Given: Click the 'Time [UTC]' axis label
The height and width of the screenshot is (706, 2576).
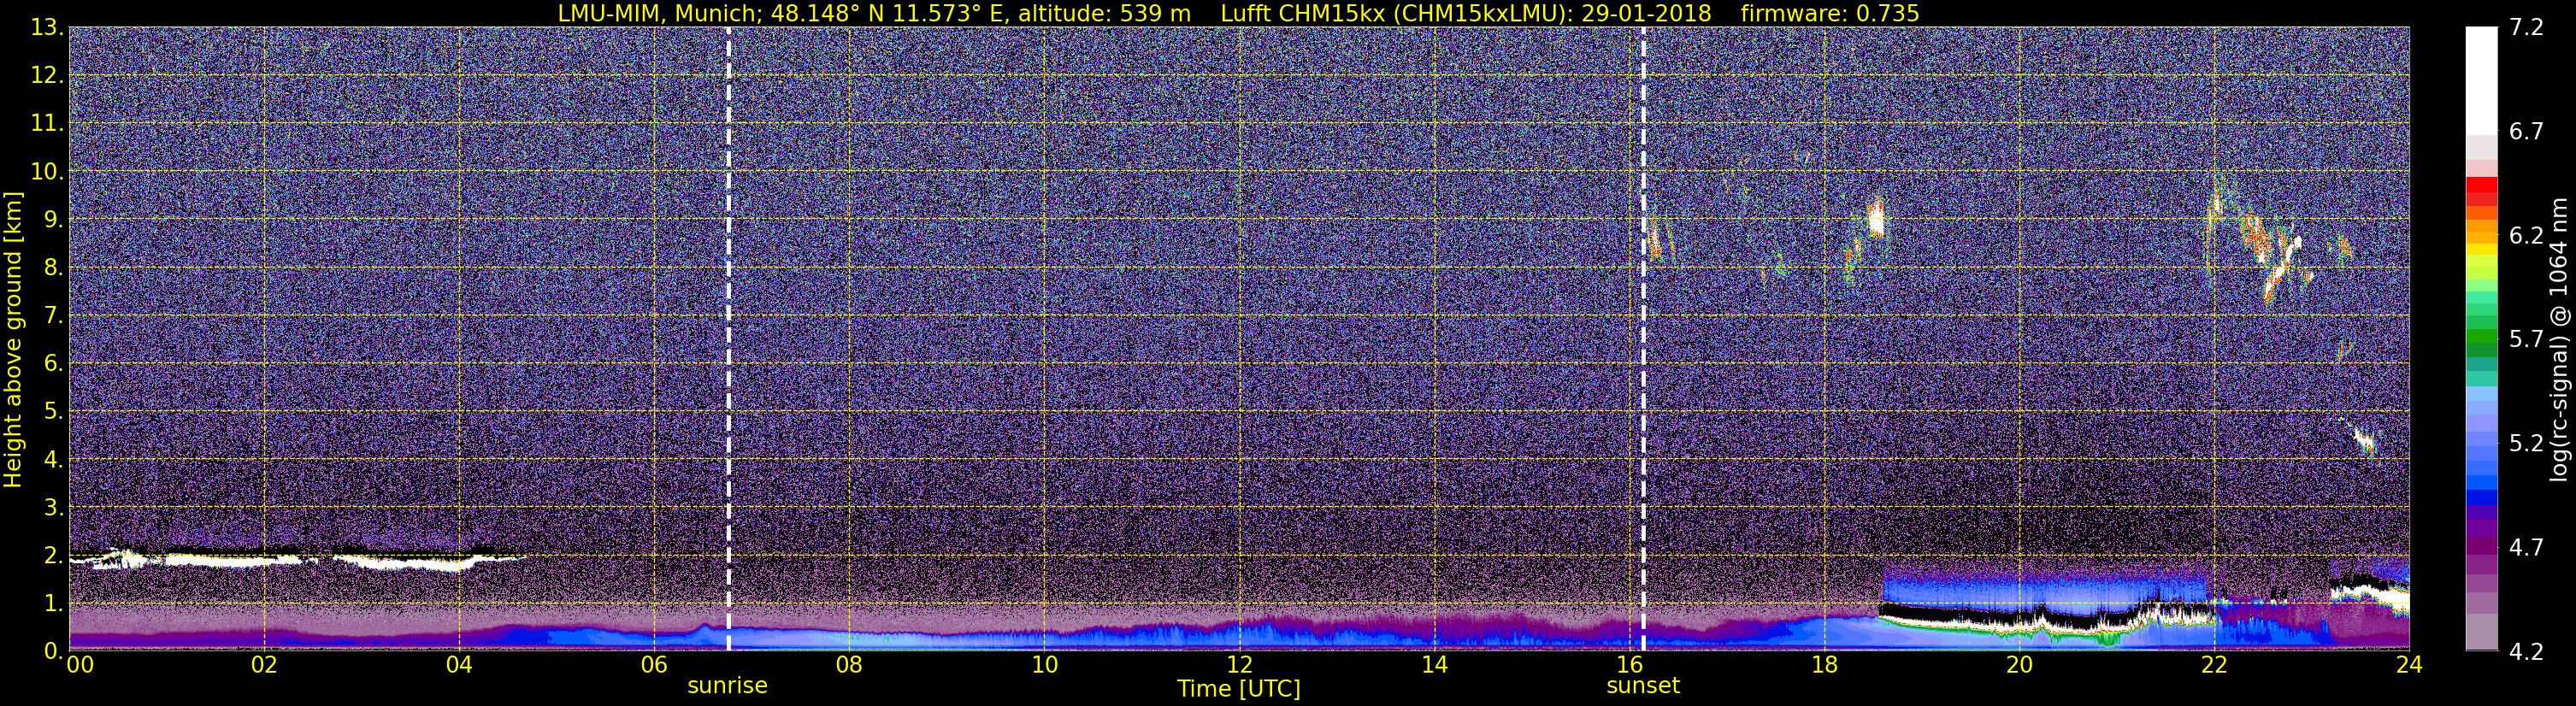Looking at the screenshot, I should point(1238,689).
